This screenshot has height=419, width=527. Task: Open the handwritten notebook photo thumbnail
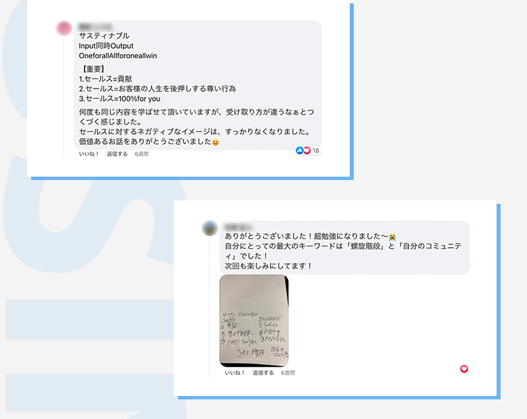pyautogui.click(x=254, y=321)
